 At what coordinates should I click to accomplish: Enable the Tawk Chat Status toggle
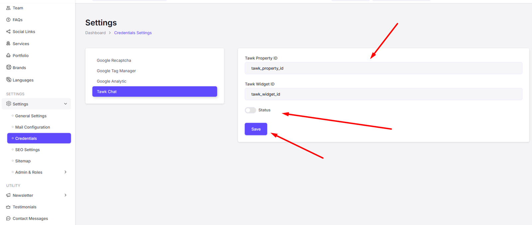pos(250,110)
